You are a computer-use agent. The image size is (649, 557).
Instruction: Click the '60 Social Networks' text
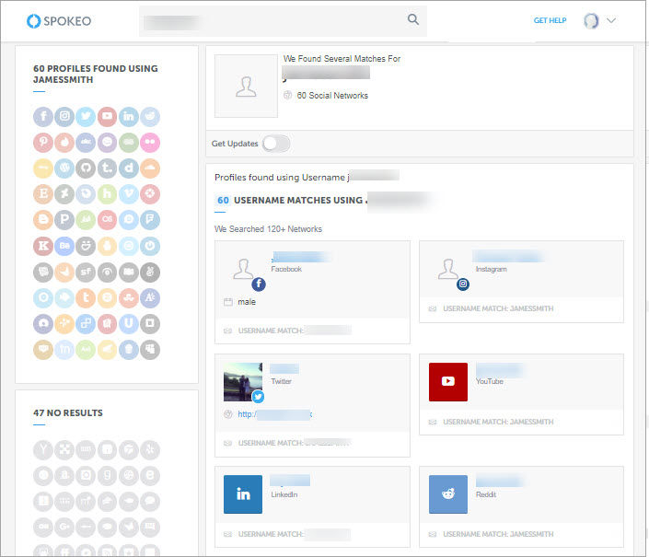point(332,96)
